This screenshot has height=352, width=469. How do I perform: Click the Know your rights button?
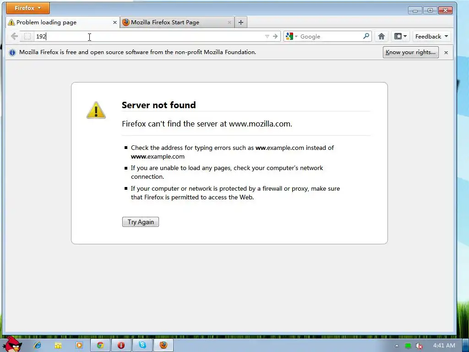(x=411, y=52)
